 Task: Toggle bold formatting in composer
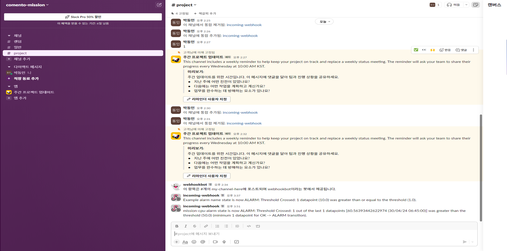click(177, 226)
